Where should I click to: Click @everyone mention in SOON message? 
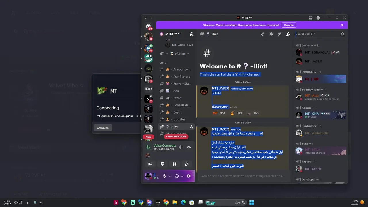tap(220, 107)
